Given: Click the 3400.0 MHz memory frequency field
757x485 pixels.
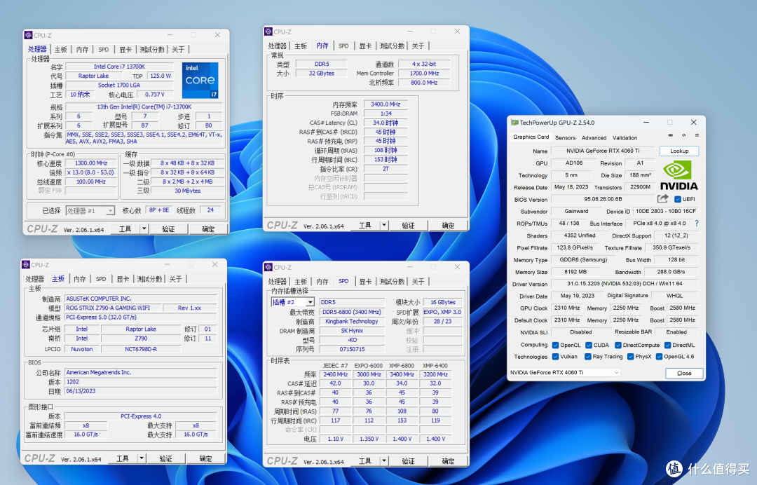Looking at the screenshot, I should (386, 104).
